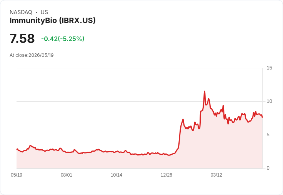Click the 05/19 date axis label
Image resolution: width=283 pixels, height=195 pixels.
[x=17, y=175]
